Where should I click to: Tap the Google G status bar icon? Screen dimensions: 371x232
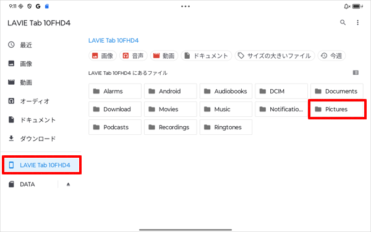(38, 6)
